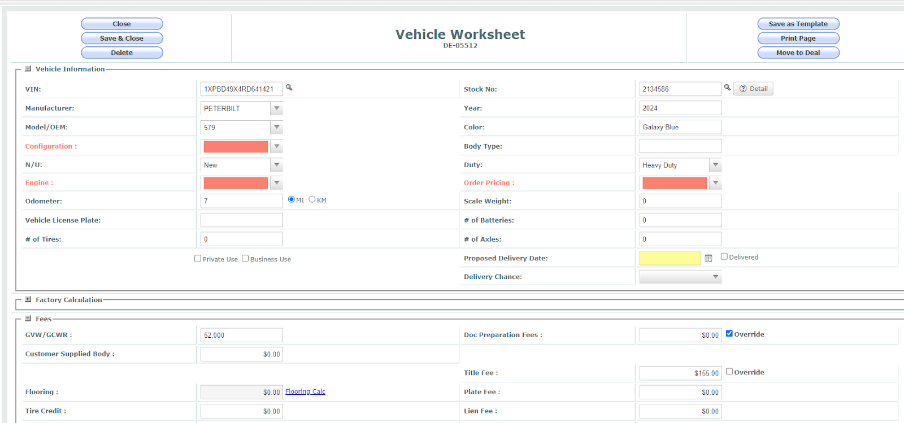This screenshot has width=904, height=423.
Task: Click the Print Page button
Action: (x=798, y=38)
